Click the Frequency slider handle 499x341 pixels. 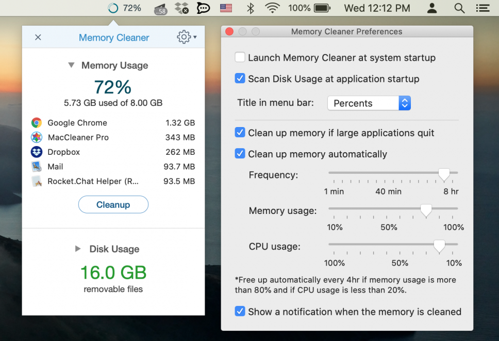444,175
